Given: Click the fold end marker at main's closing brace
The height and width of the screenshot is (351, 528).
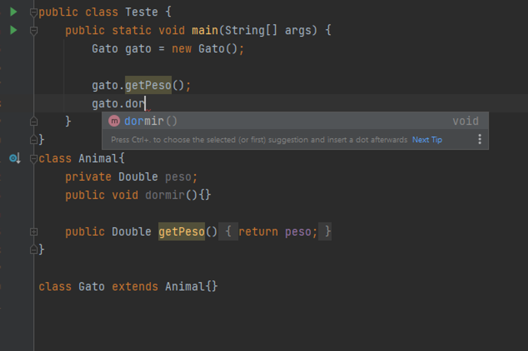Looking at the screenshot, I should coord(34,122).
